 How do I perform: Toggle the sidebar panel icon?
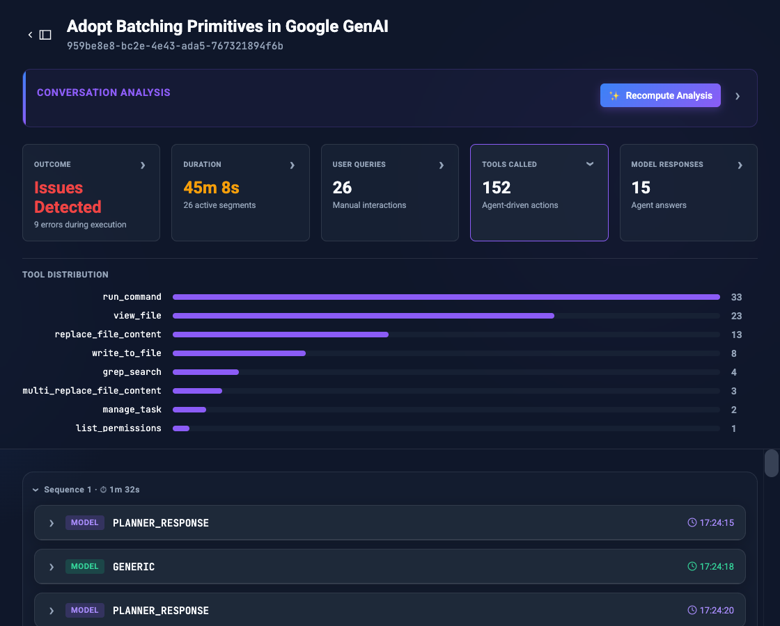(x=45, y=35)
